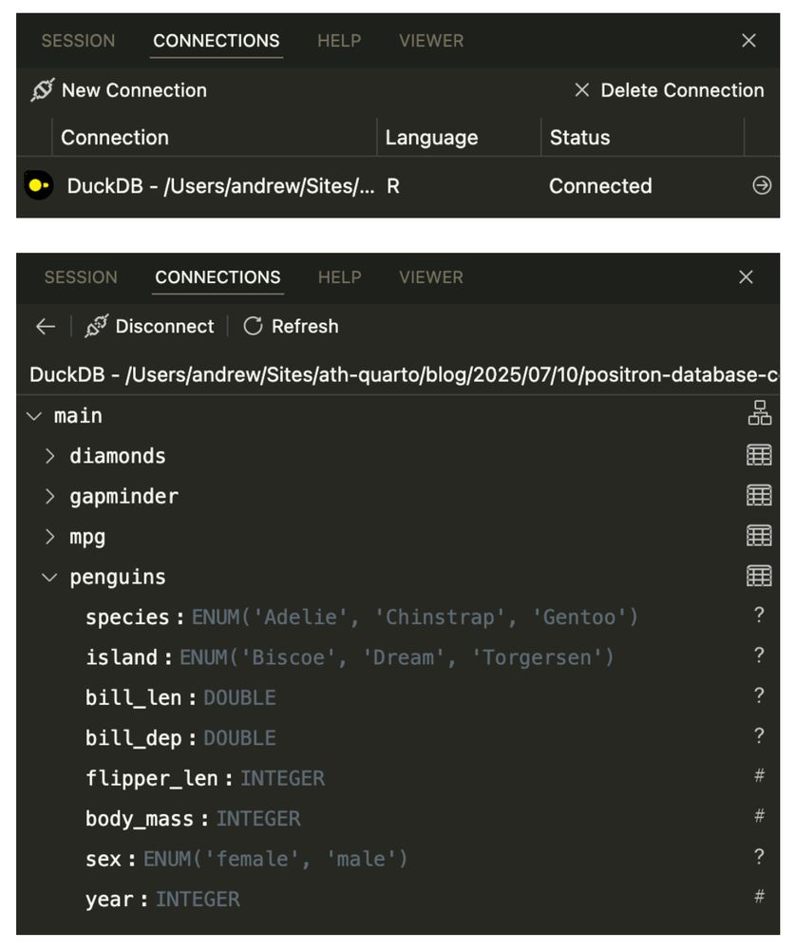Click the Connected status cell
The image size is (795, 950).
600,186
